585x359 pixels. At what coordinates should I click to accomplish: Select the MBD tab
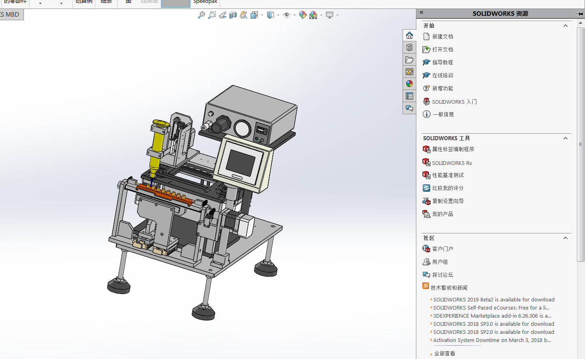(11, 15)
